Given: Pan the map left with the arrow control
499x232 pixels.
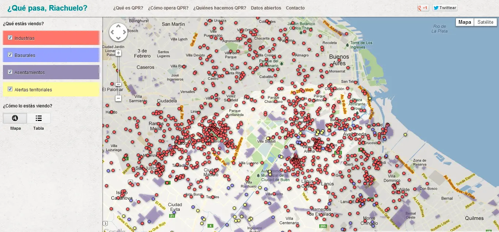Looking at the screenshot, I should click(113, 32).
